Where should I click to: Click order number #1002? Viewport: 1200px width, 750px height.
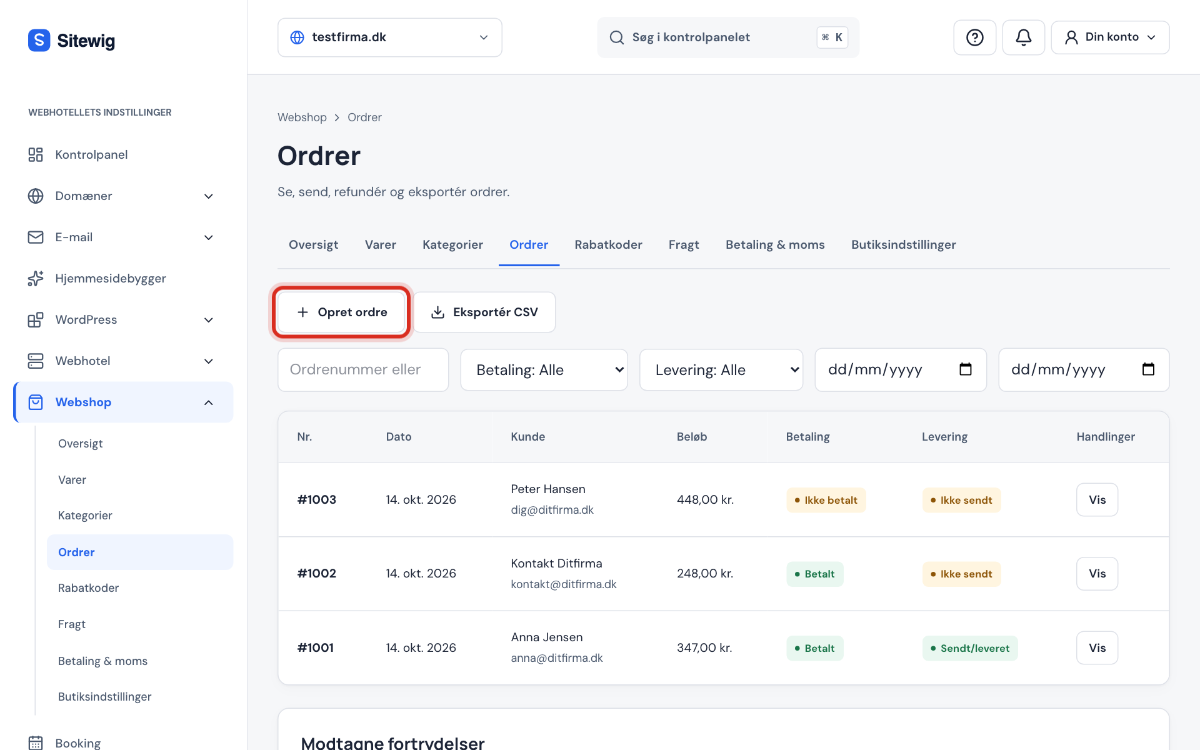(x=317, y=573)
